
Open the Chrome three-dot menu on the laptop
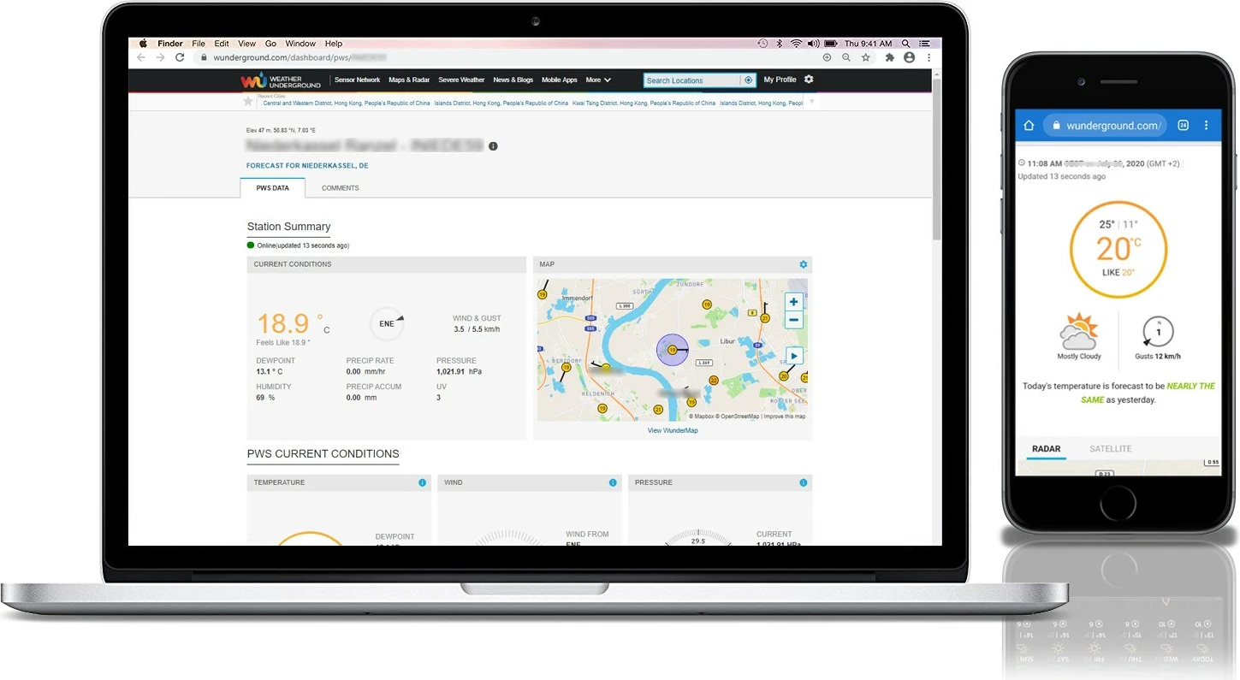coord(929,57)
